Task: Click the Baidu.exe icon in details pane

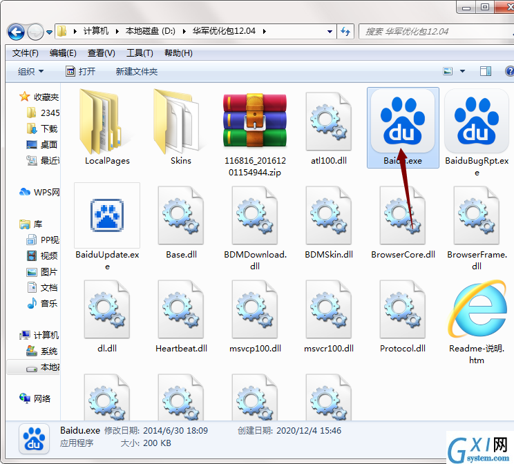Action: (34, 438)
